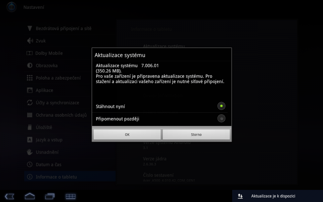The width and height of the screenshot is (323, 202).
Task: Tap the Nastavení app icon
Action: 12,7
